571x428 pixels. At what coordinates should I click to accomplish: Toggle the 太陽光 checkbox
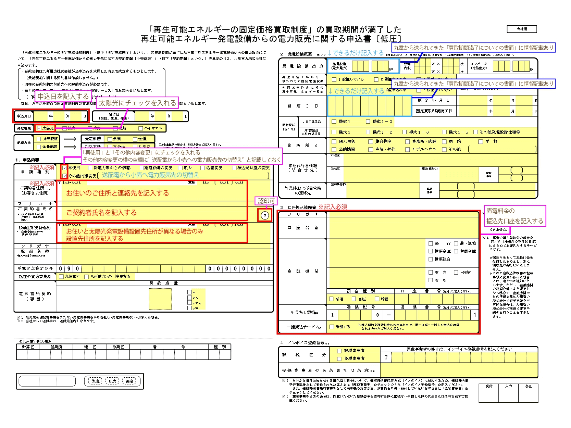point(39,128)
